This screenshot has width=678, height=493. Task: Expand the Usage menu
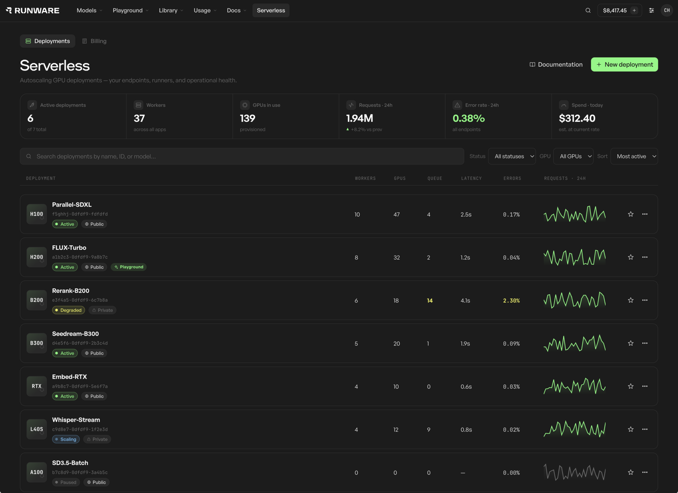click(205, 10)
